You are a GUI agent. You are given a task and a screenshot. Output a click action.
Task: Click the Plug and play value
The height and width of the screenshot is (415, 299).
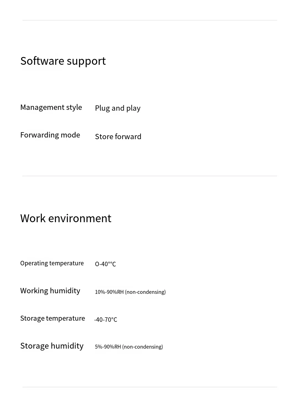pyautogui.click(x=118, y=108)
